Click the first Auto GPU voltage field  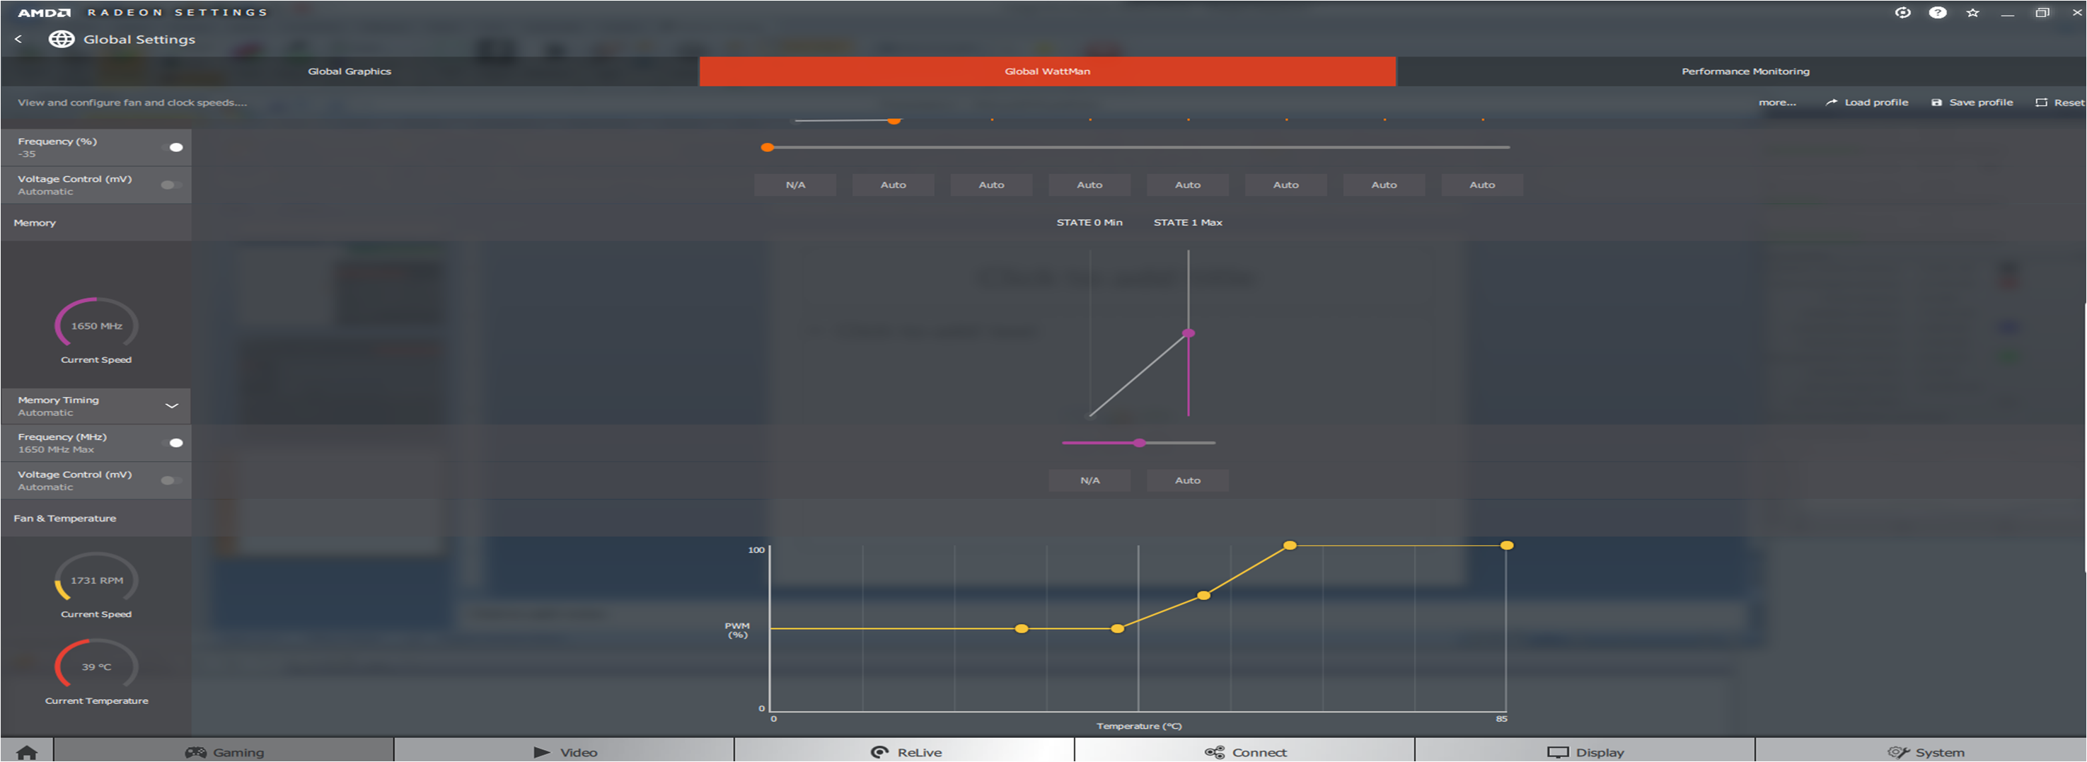tap(893, 185)
